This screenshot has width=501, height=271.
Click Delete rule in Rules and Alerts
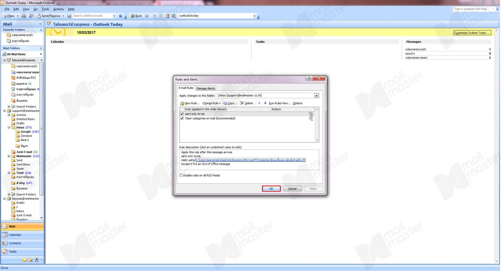coord(247,103)
